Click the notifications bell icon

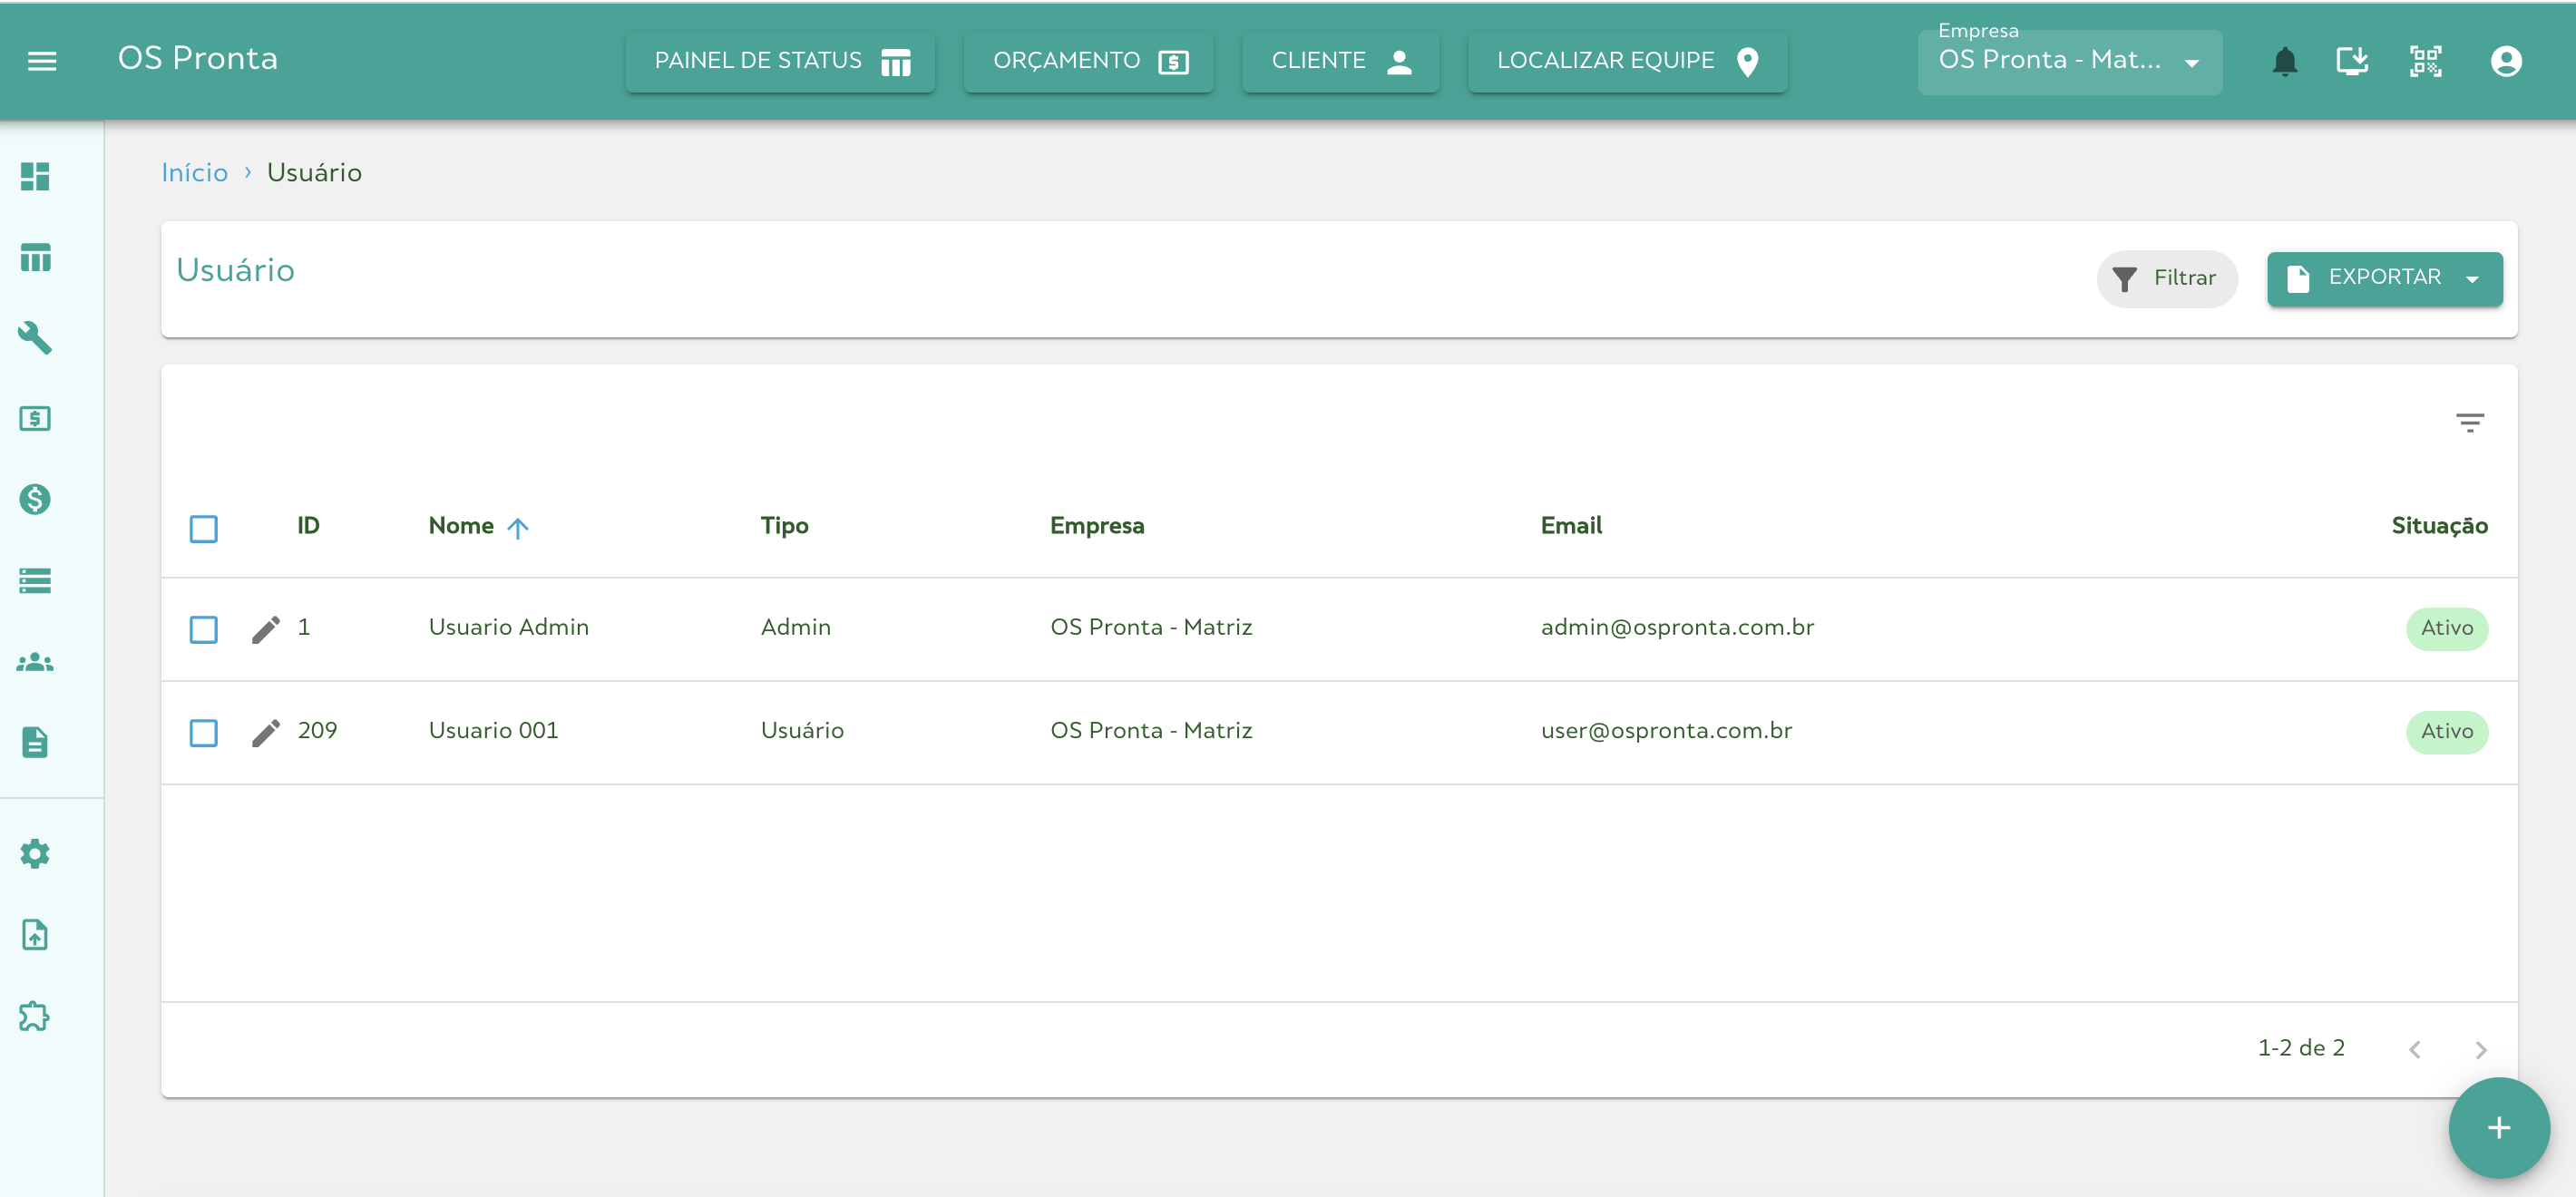click(x=2284, y=61)
